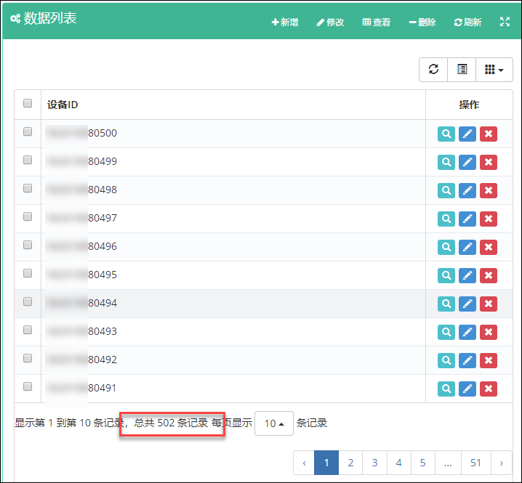Edit row 80491 with the pencil icon
The width and height of the screenshot is (522, 483).
tap(467, 389)
